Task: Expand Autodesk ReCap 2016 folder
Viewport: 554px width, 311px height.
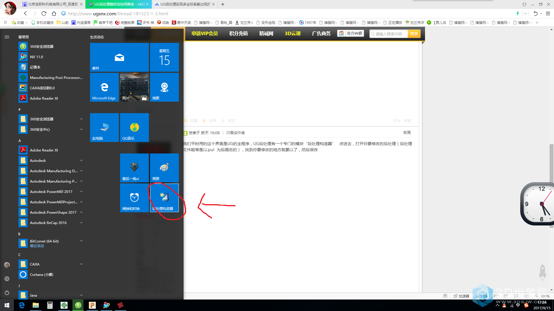Action: pyautogui.click(x=51, y=223)
